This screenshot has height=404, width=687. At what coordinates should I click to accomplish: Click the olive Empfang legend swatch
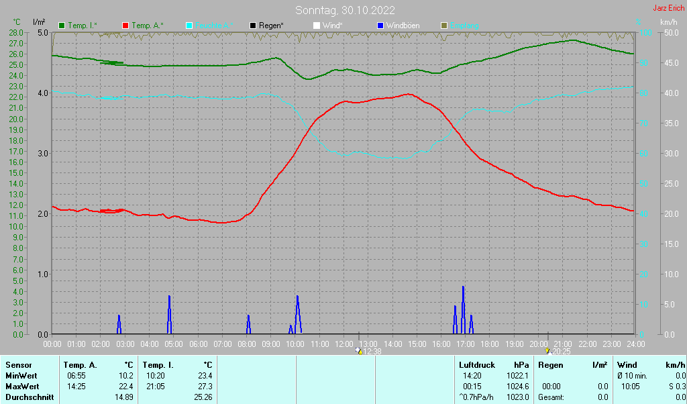tap(444, 26)
